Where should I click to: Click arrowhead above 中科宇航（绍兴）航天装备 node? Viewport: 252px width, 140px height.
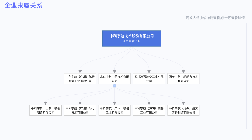click(x=183, y=103)
